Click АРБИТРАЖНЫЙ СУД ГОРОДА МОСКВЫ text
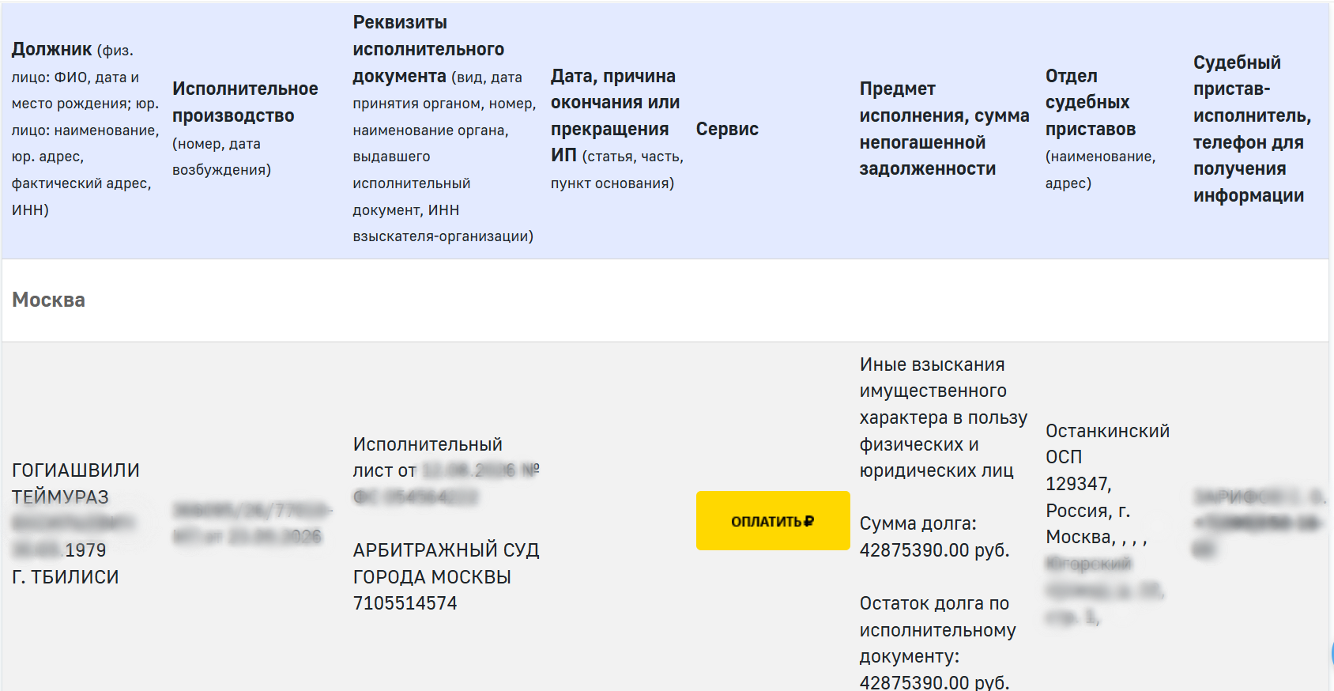1334x691 pixels. 446,563
